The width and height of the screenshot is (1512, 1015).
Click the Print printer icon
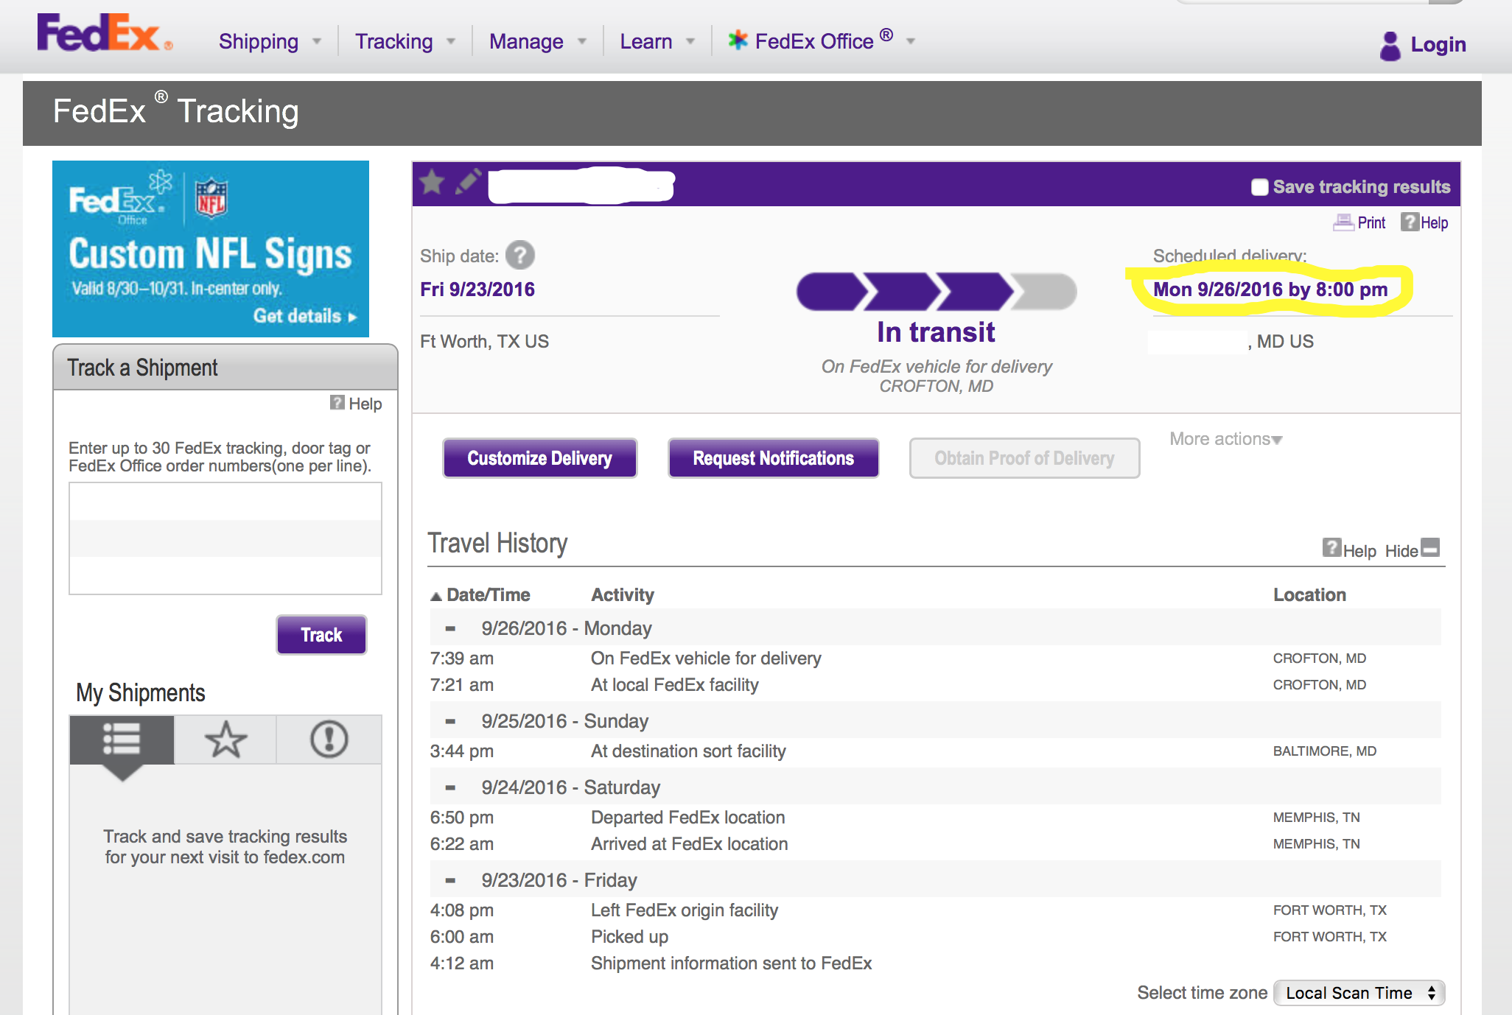[x=1343, y=222]
